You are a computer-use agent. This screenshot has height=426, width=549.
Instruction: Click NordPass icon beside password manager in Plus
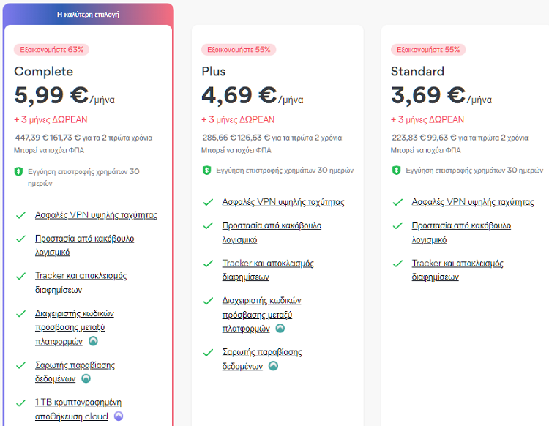(x=280, y=329)
